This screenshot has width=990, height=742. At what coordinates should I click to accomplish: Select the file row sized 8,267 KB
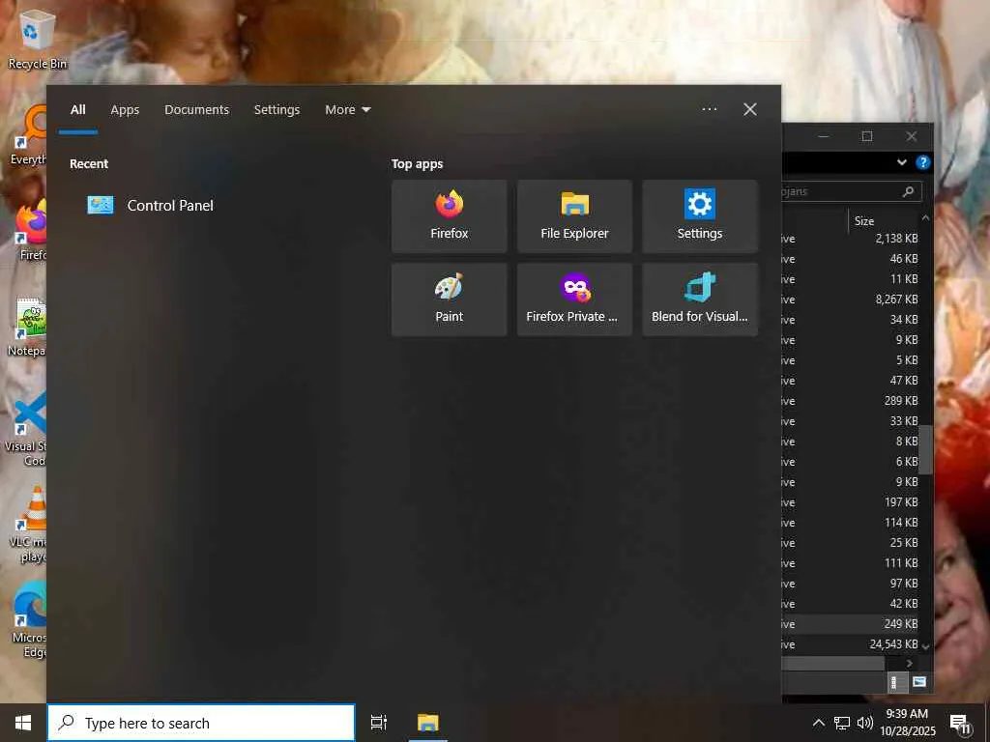(x=851, y=300)
